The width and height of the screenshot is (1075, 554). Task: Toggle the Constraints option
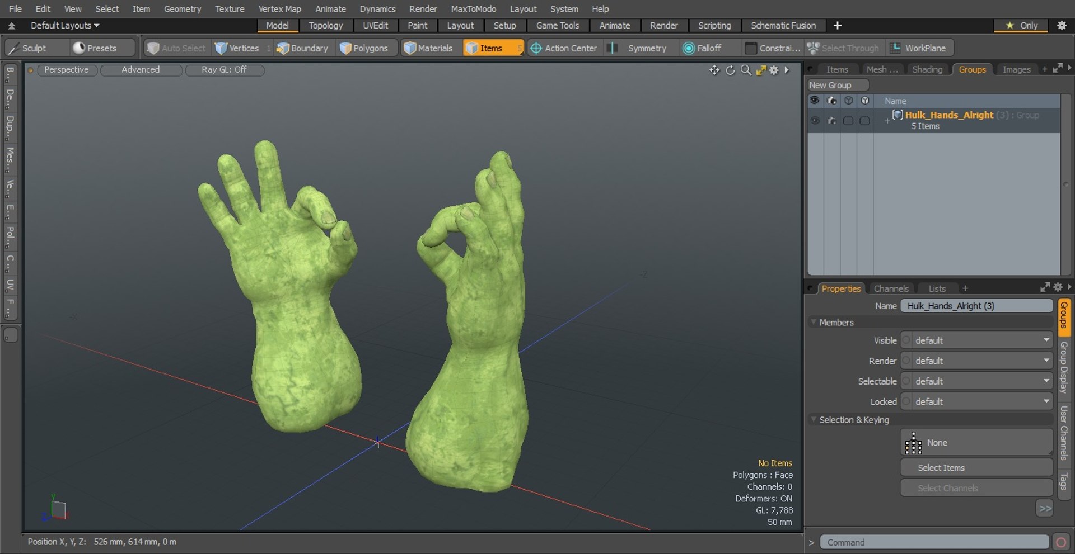pyautogui.click(x=773, y=48)
